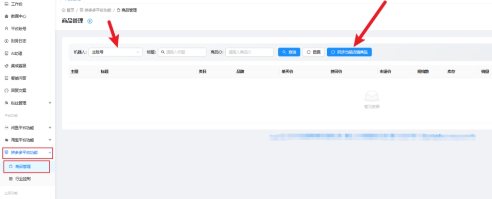
Task: Collapse the 拼多多平台功能 submenu chevron
Action: pyautogui.click(x=50, y=152)
